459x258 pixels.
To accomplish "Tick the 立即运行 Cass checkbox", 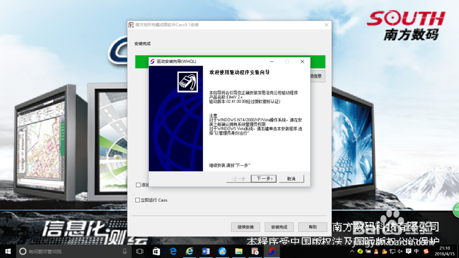I will (x=138, y=200).
